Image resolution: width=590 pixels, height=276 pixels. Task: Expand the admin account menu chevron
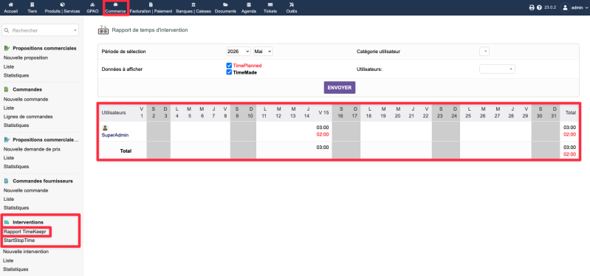point(586,7)
